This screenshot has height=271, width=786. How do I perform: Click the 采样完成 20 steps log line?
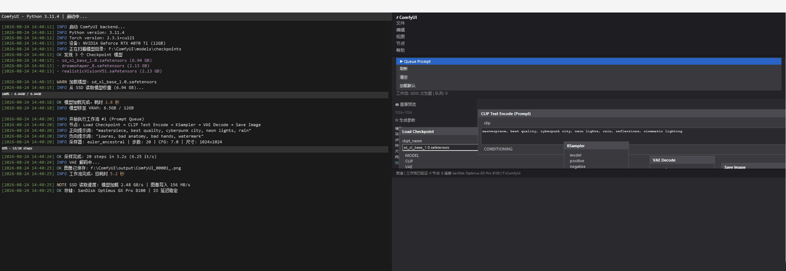click(x=79, y=156)
